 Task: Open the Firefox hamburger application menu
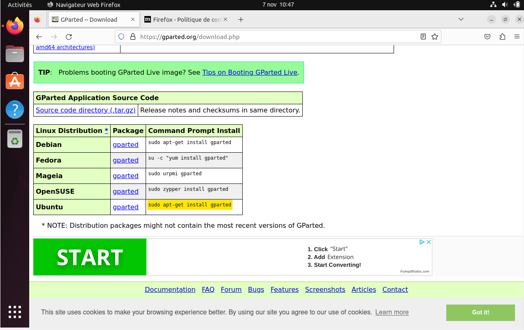tap(517, 37)
